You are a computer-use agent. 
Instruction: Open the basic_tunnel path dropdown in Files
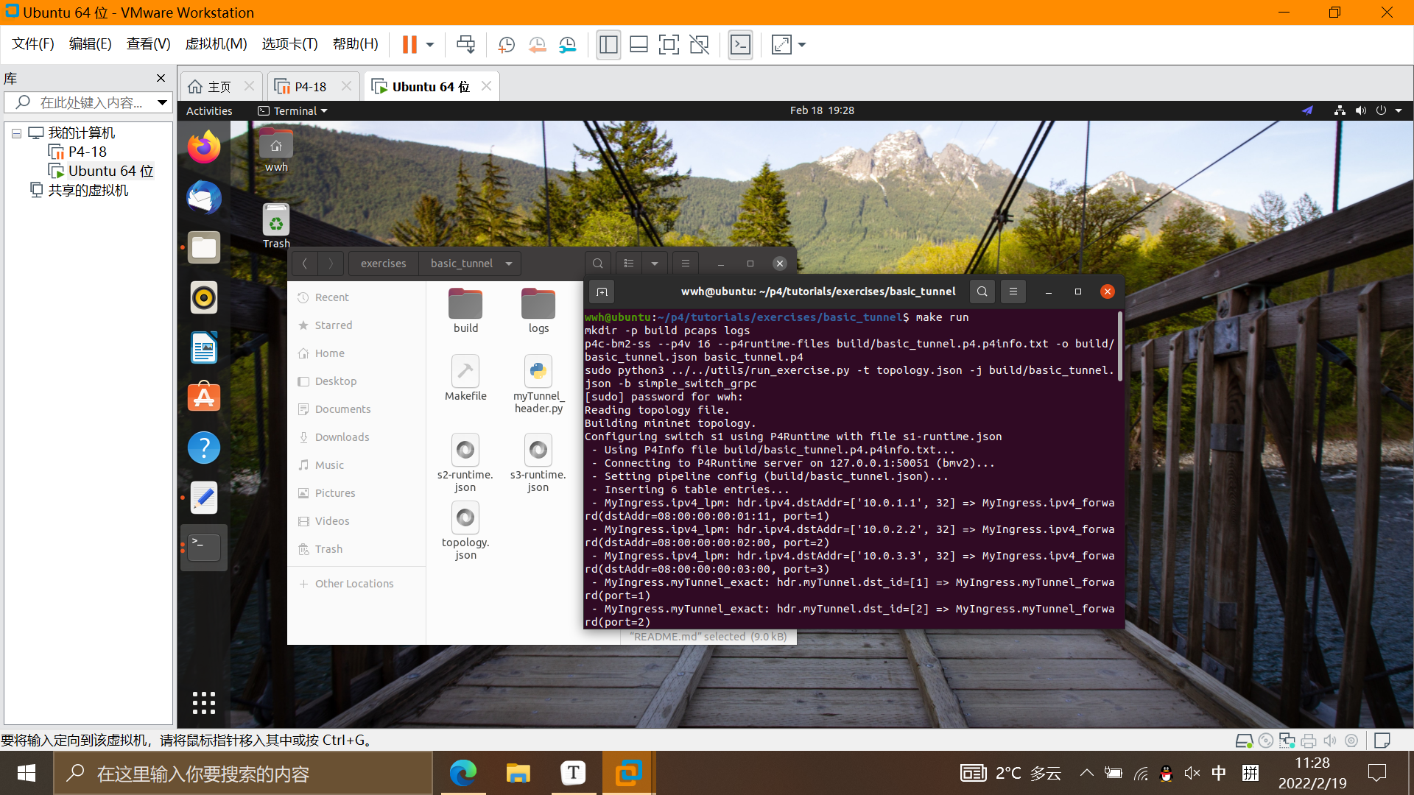[x=508, y=263]
